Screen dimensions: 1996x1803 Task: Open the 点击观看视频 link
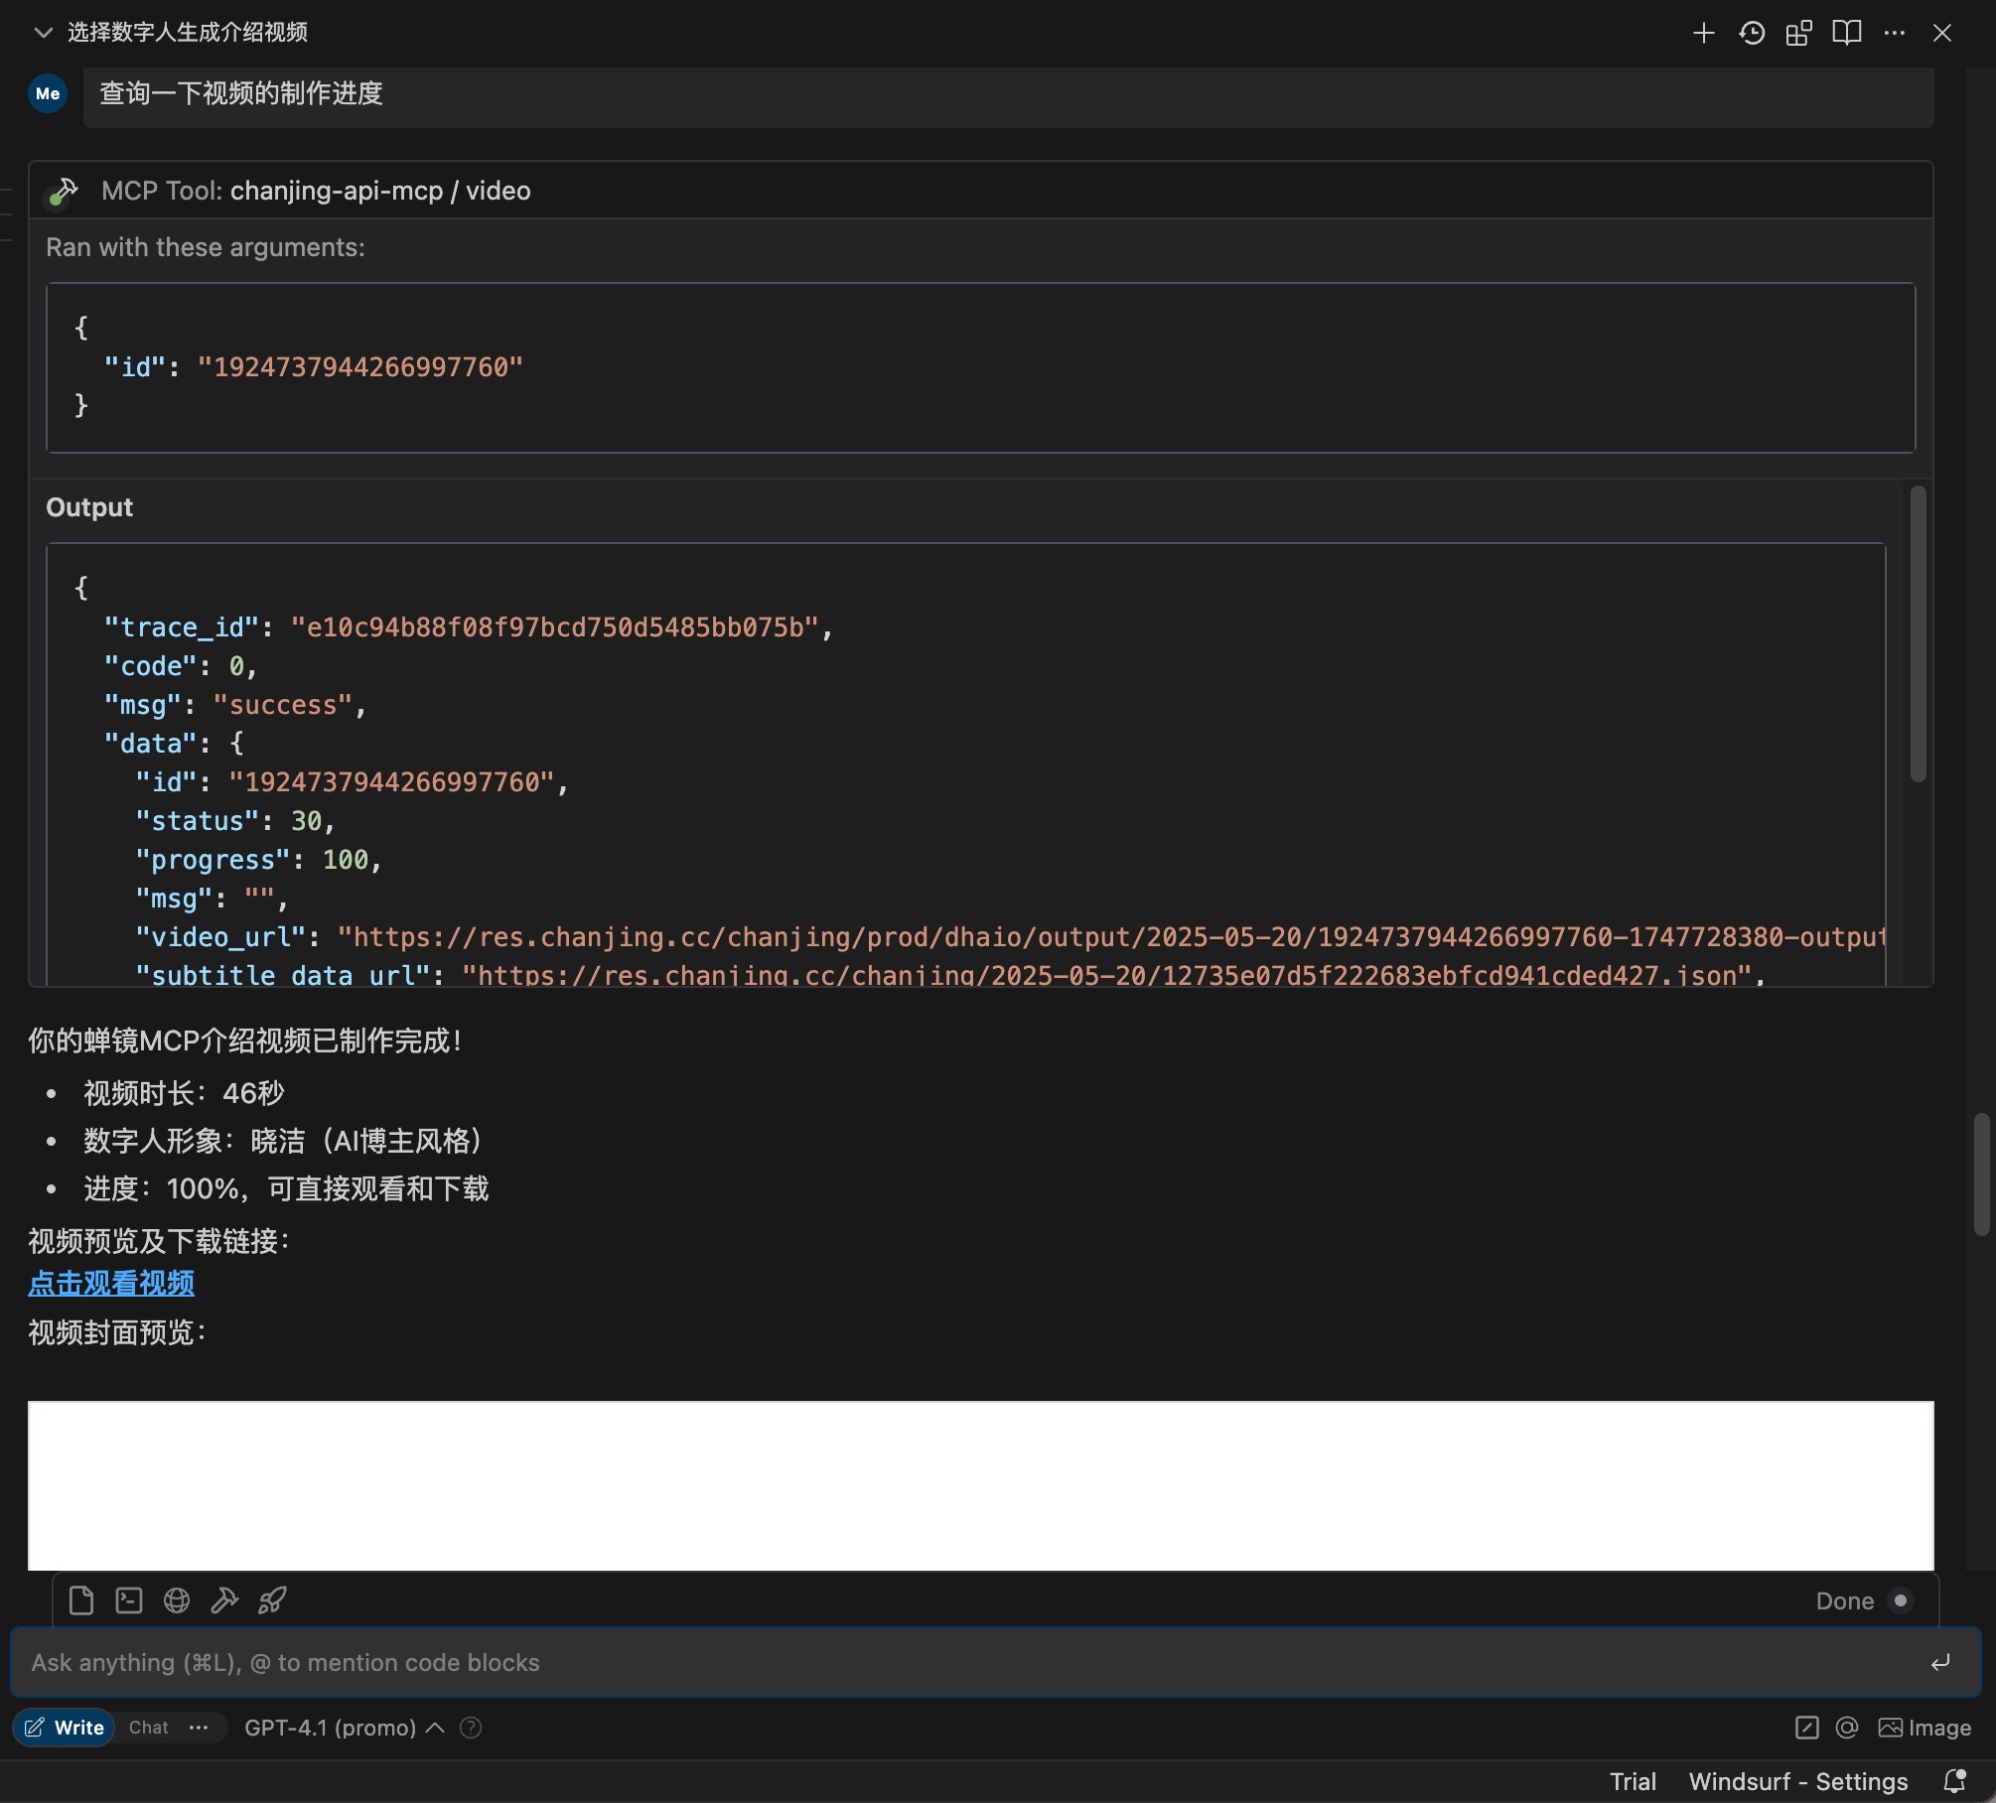[111, 1283]
